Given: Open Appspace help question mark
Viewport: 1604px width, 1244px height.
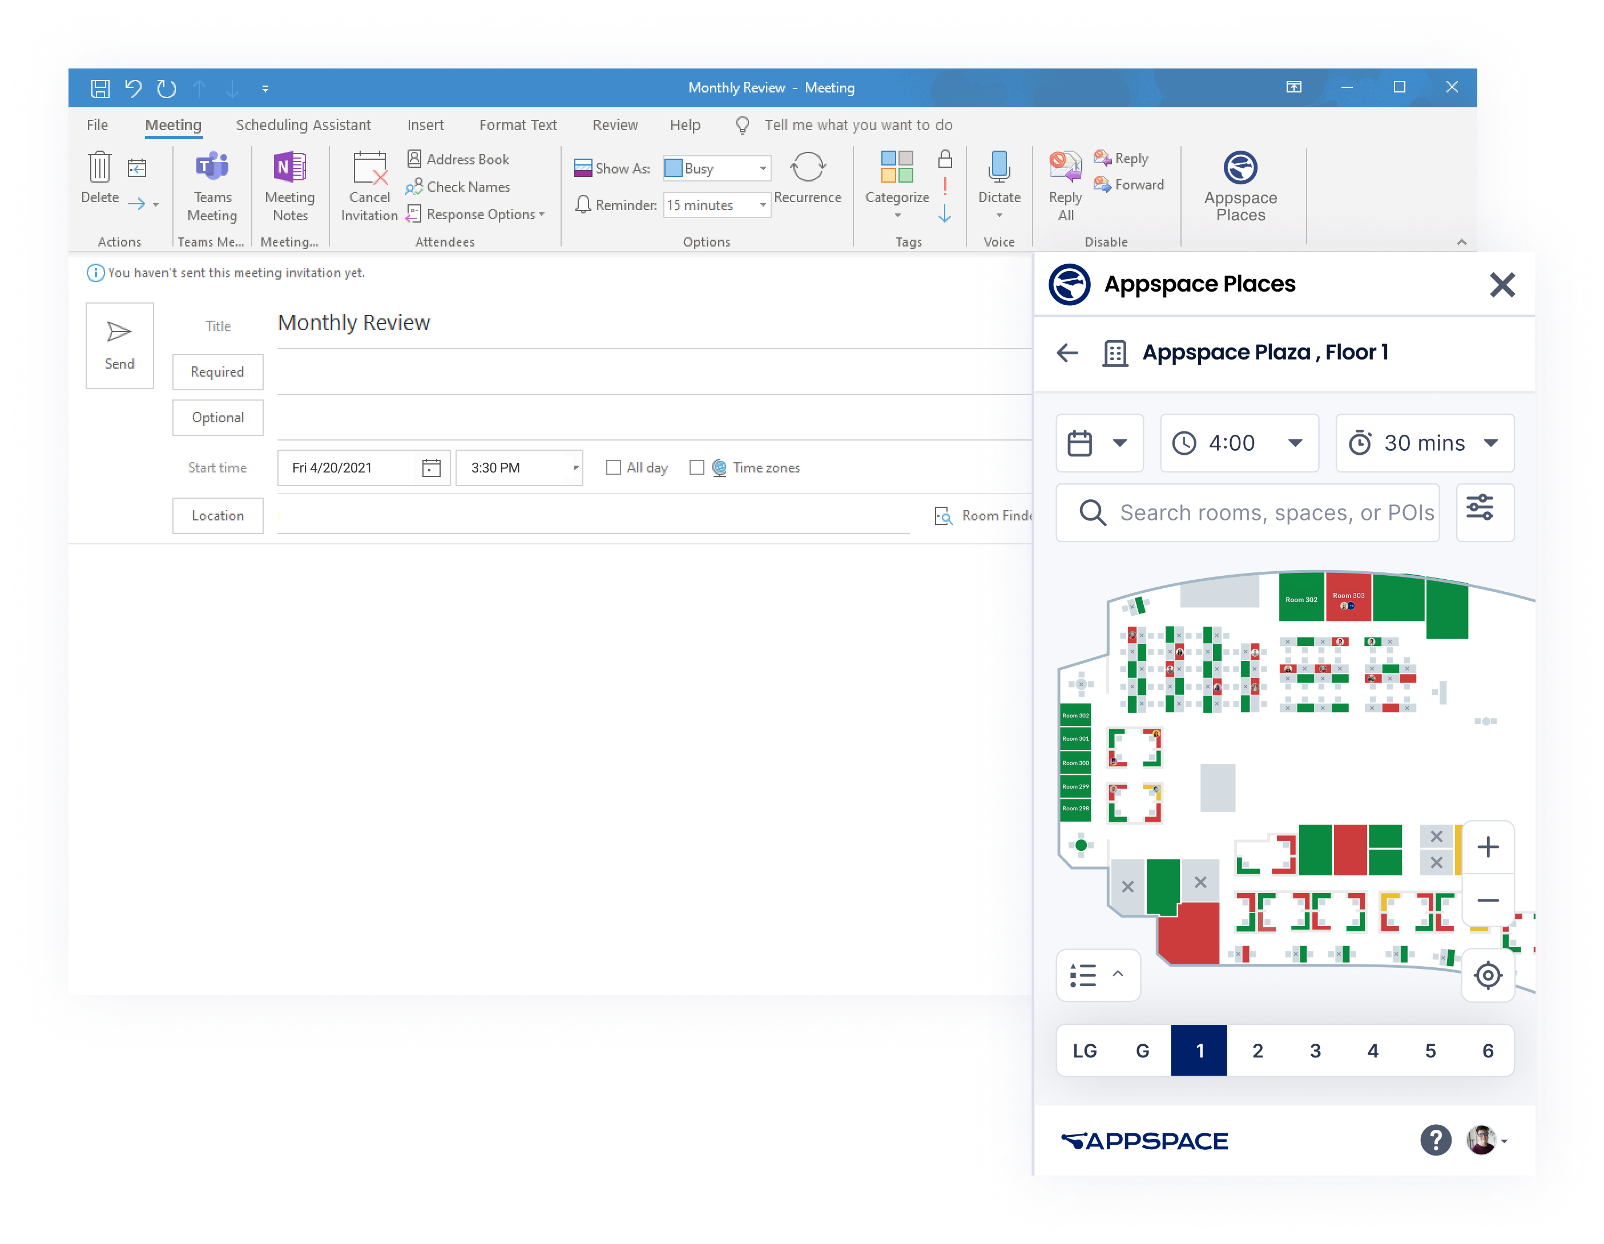Looking at the screenshot, I should [1435, 1141].
